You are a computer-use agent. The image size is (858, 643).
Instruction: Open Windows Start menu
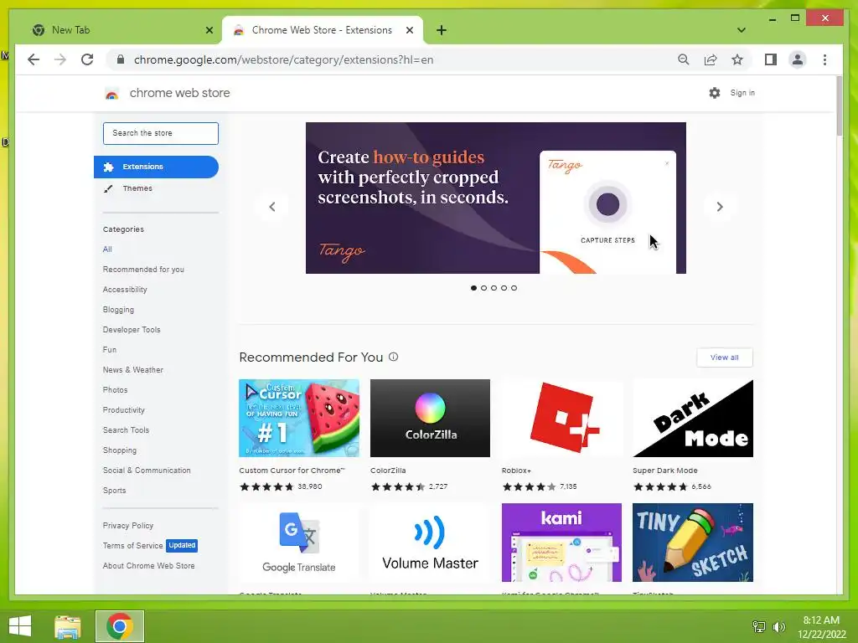(x=20, y=626)
